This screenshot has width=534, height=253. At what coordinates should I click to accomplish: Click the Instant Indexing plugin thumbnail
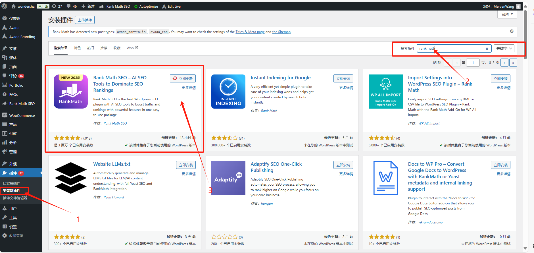228,92
